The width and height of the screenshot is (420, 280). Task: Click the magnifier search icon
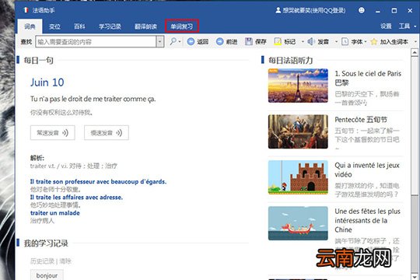coord(173,41)
